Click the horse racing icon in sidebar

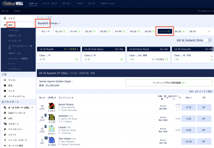5,25
